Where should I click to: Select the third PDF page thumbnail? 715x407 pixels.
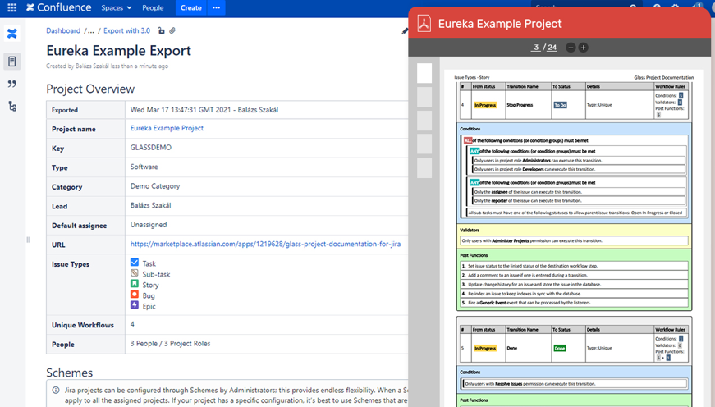click(424, 121)
